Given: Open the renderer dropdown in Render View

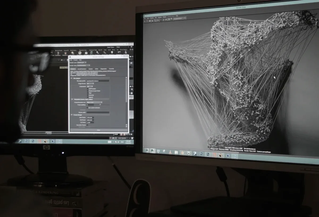Looking at the screenshot, I should 179,18.
